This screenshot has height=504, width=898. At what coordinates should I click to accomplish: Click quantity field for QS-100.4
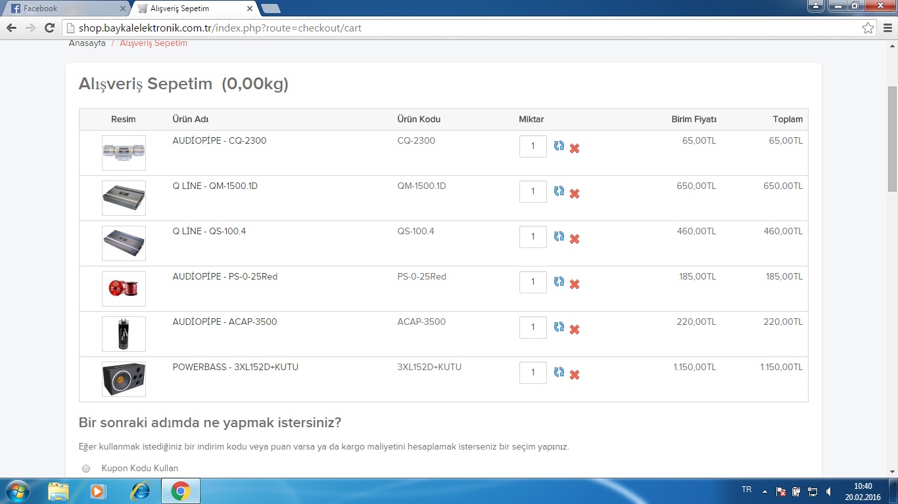point(533,237)
